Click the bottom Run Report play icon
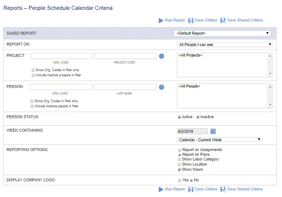The height and width of the screenshot is (197, 282). coord(161,189)
